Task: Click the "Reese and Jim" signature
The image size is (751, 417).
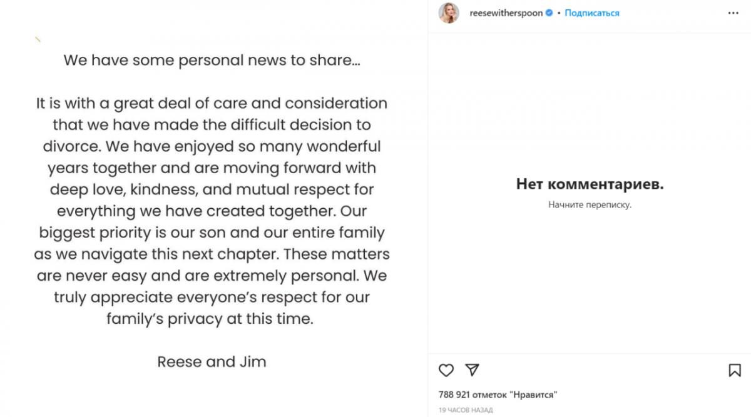Action: tap(212, 361)
